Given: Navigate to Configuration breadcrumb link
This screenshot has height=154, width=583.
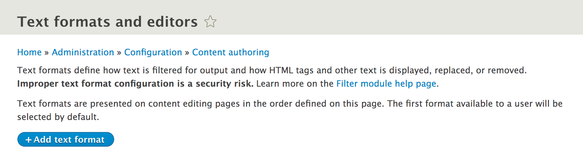Looking at the screenshot, I should [153, 52].
